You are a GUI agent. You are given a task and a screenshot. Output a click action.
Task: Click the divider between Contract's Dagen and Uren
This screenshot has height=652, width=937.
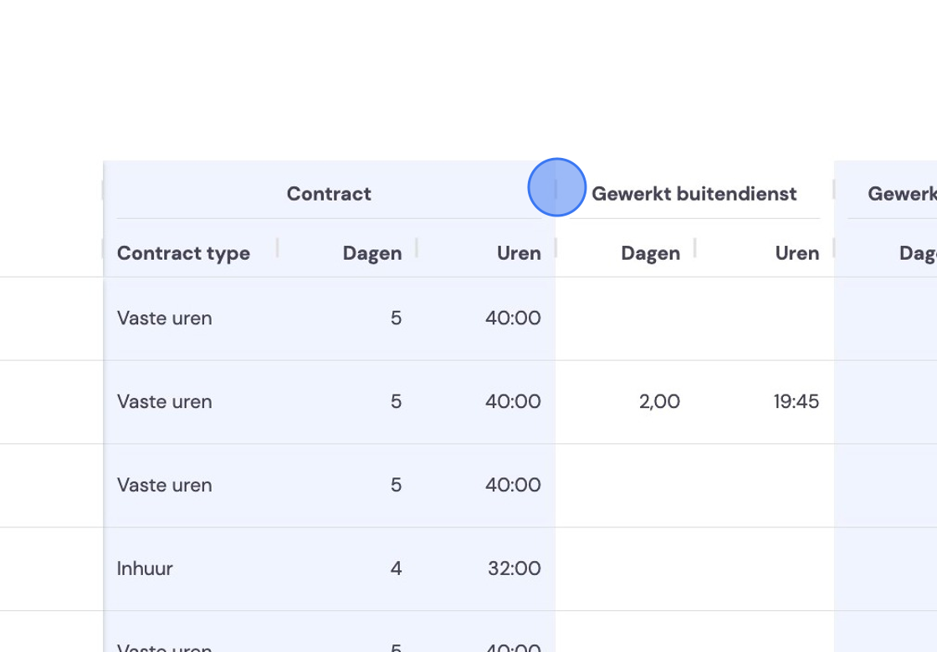click(417, 247)
